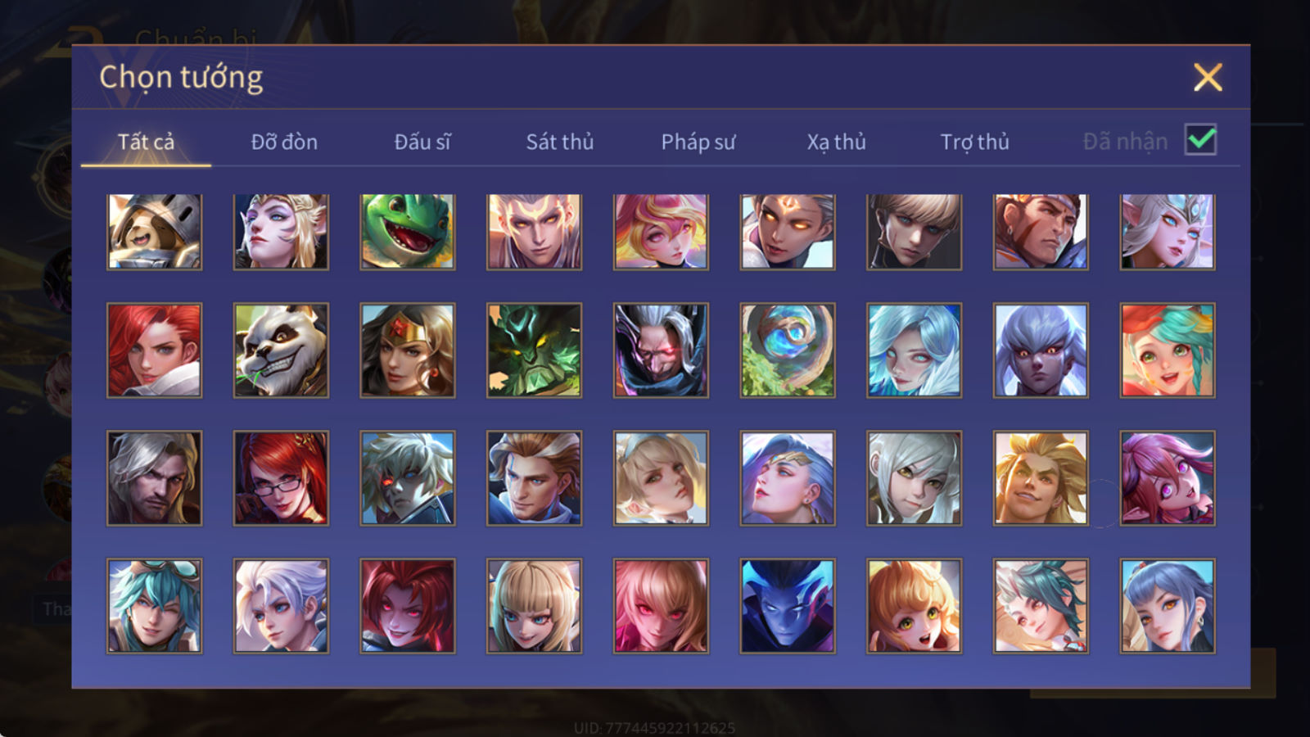Screen dimensions: 1310x737
Task: Switch to the Đỡ đòn tab
Action: point(284,142)
